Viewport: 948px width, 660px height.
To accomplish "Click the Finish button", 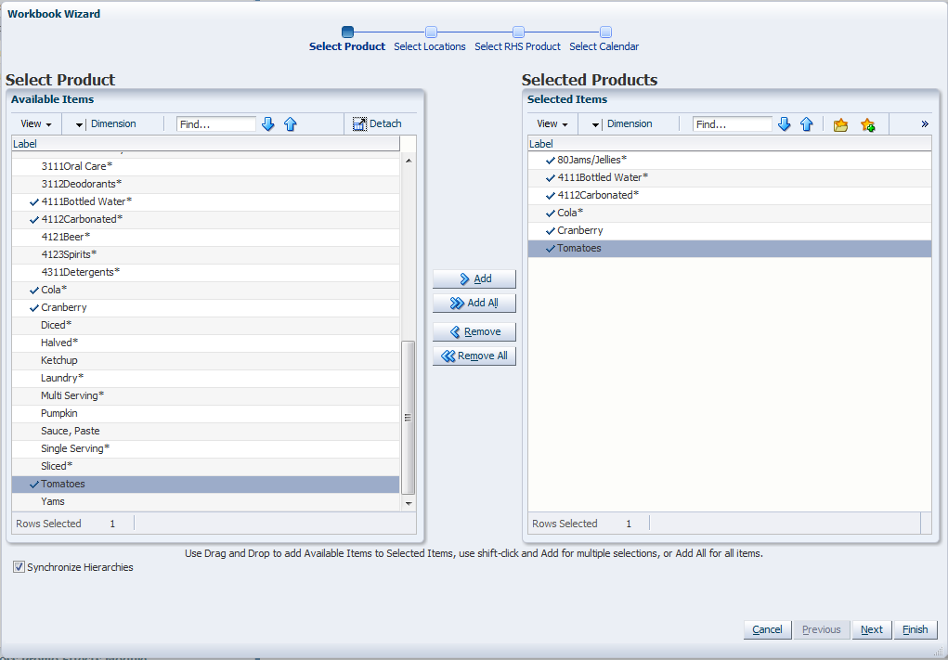I will 916,629.
